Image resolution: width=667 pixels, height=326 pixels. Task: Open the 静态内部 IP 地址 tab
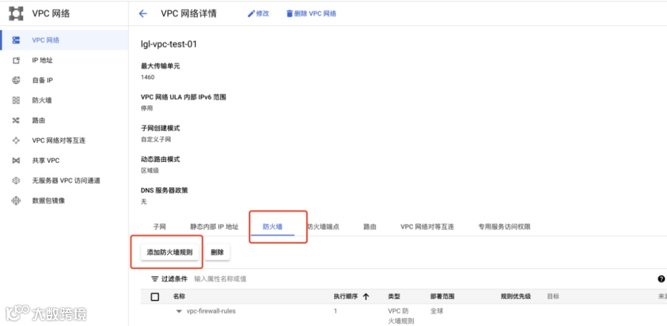214,227
